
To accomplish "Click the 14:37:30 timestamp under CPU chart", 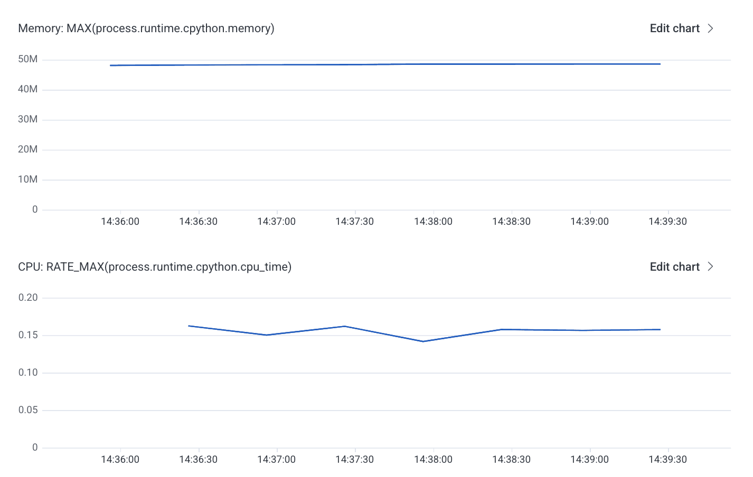I will click(355, 460).
